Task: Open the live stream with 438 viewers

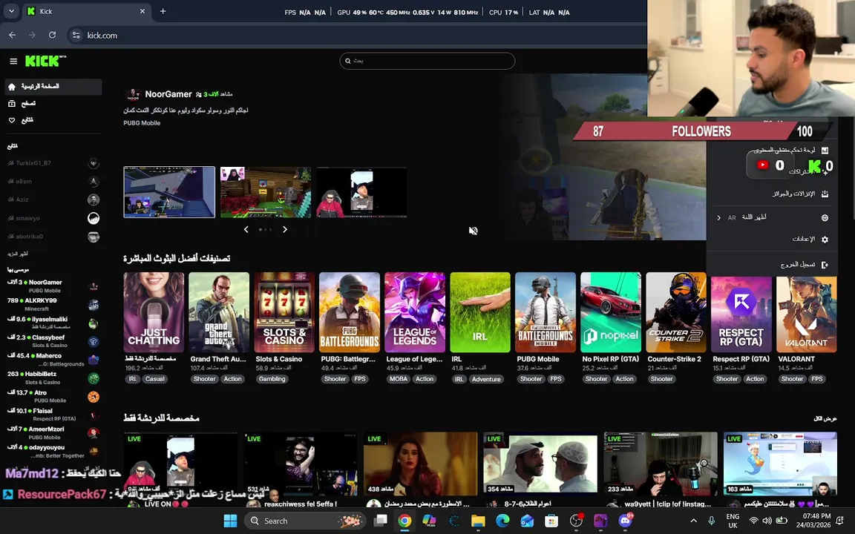Action: coord(420,463)
